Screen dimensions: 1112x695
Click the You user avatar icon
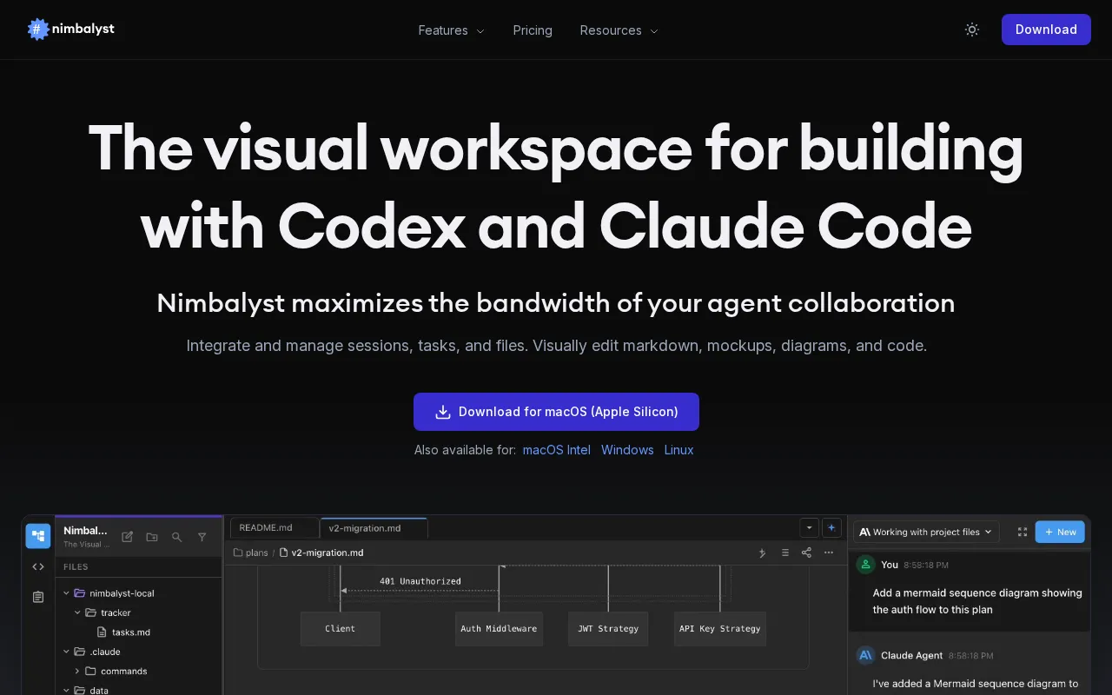(x=865, y=565)
